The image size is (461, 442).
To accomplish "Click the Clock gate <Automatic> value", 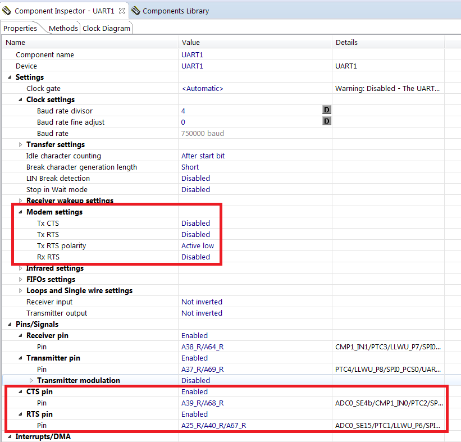I will point(203,89).
